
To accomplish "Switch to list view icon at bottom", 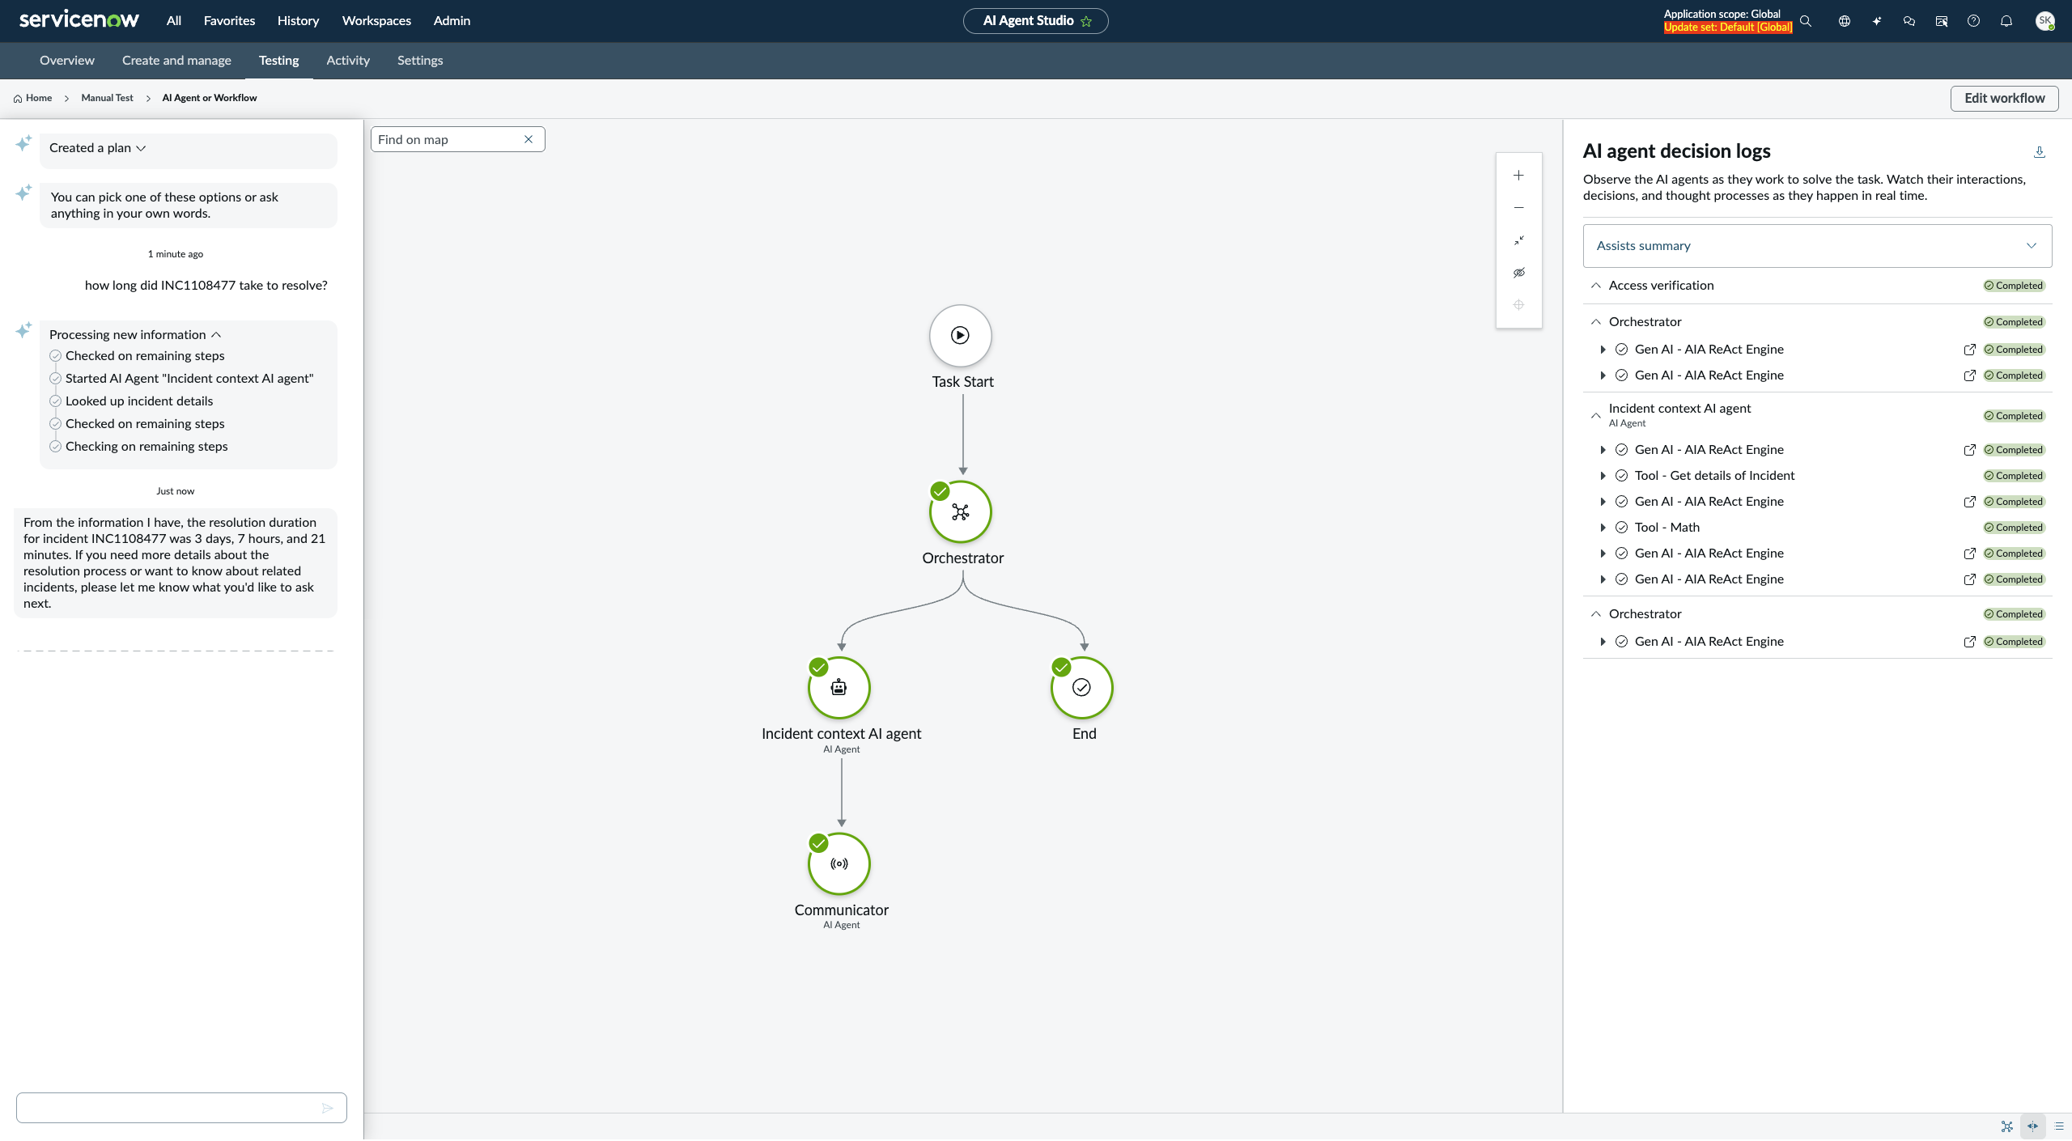I will pyautogui.click(x=2059, y=1126).
